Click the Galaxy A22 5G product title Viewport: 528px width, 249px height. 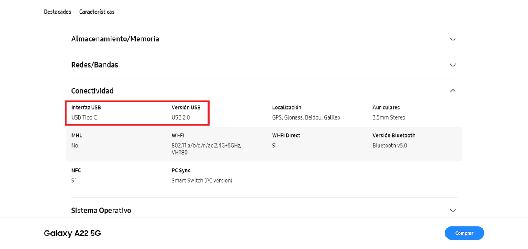pyautogui.click(x=72, y=233)
